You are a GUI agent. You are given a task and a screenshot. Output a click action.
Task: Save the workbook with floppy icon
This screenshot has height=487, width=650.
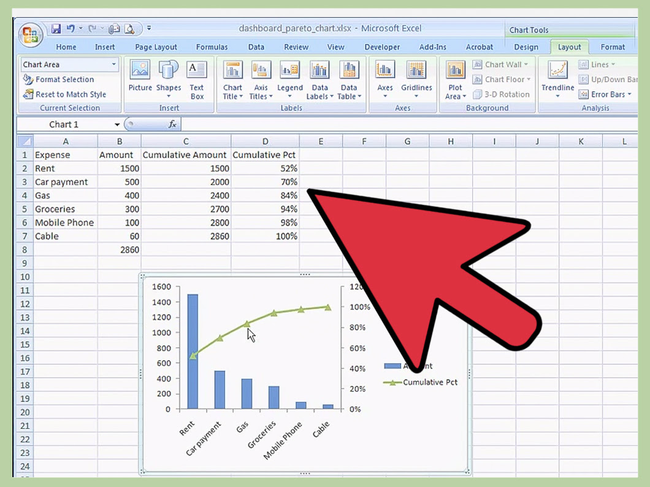56,29
